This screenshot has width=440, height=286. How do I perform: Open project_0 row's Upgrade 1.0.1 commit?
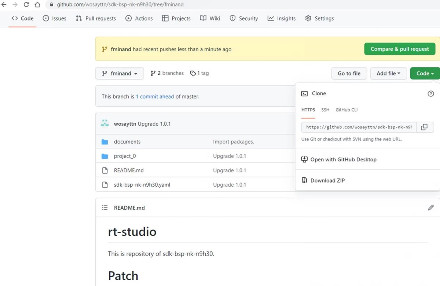[230, 156]
